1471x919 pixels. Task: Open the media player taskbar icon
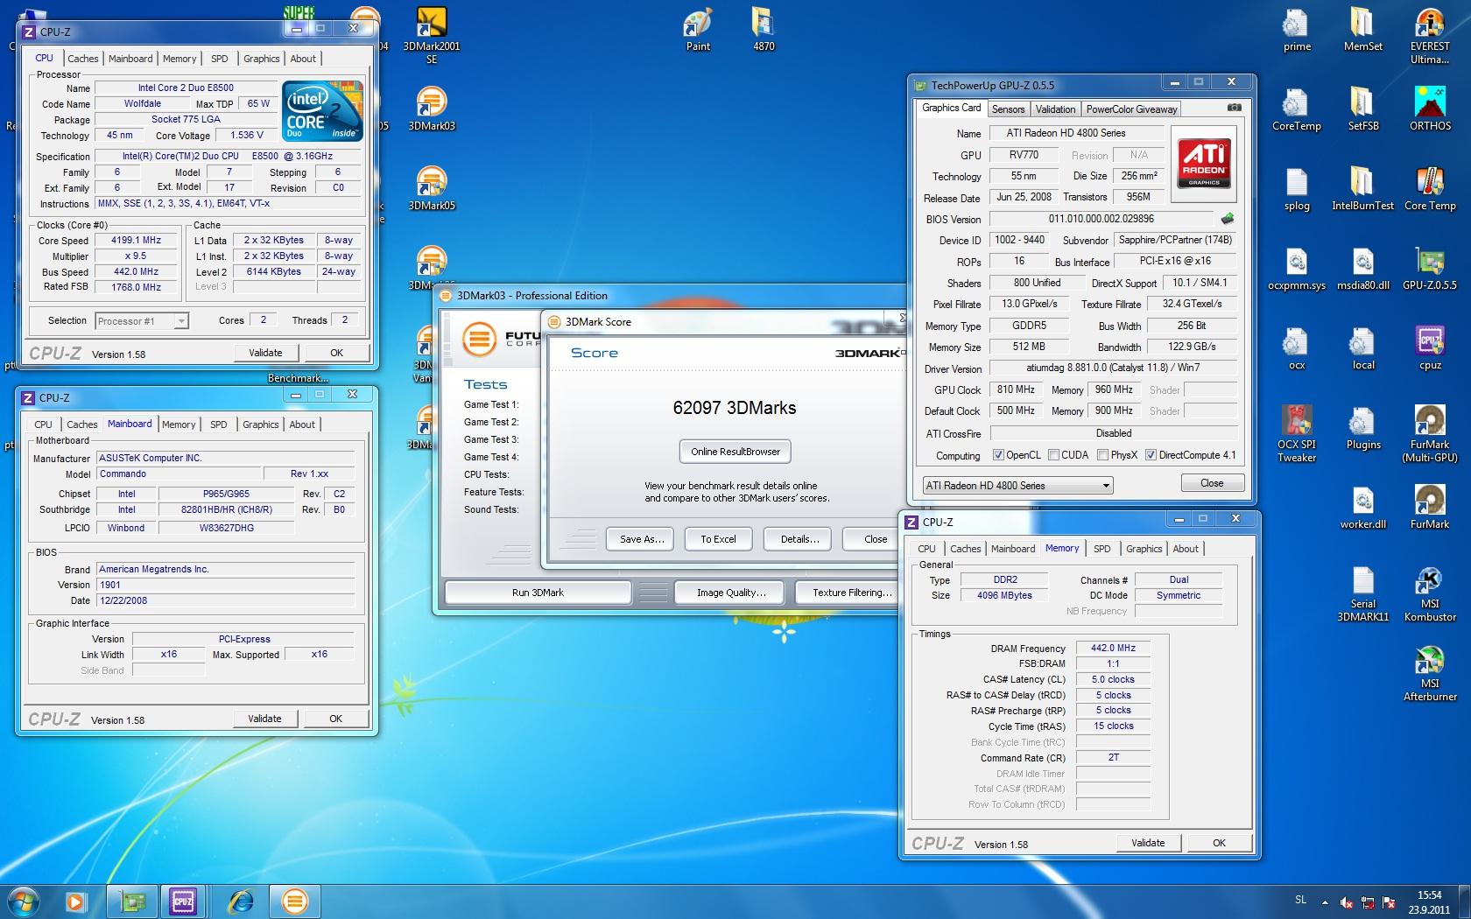point(75,901)
